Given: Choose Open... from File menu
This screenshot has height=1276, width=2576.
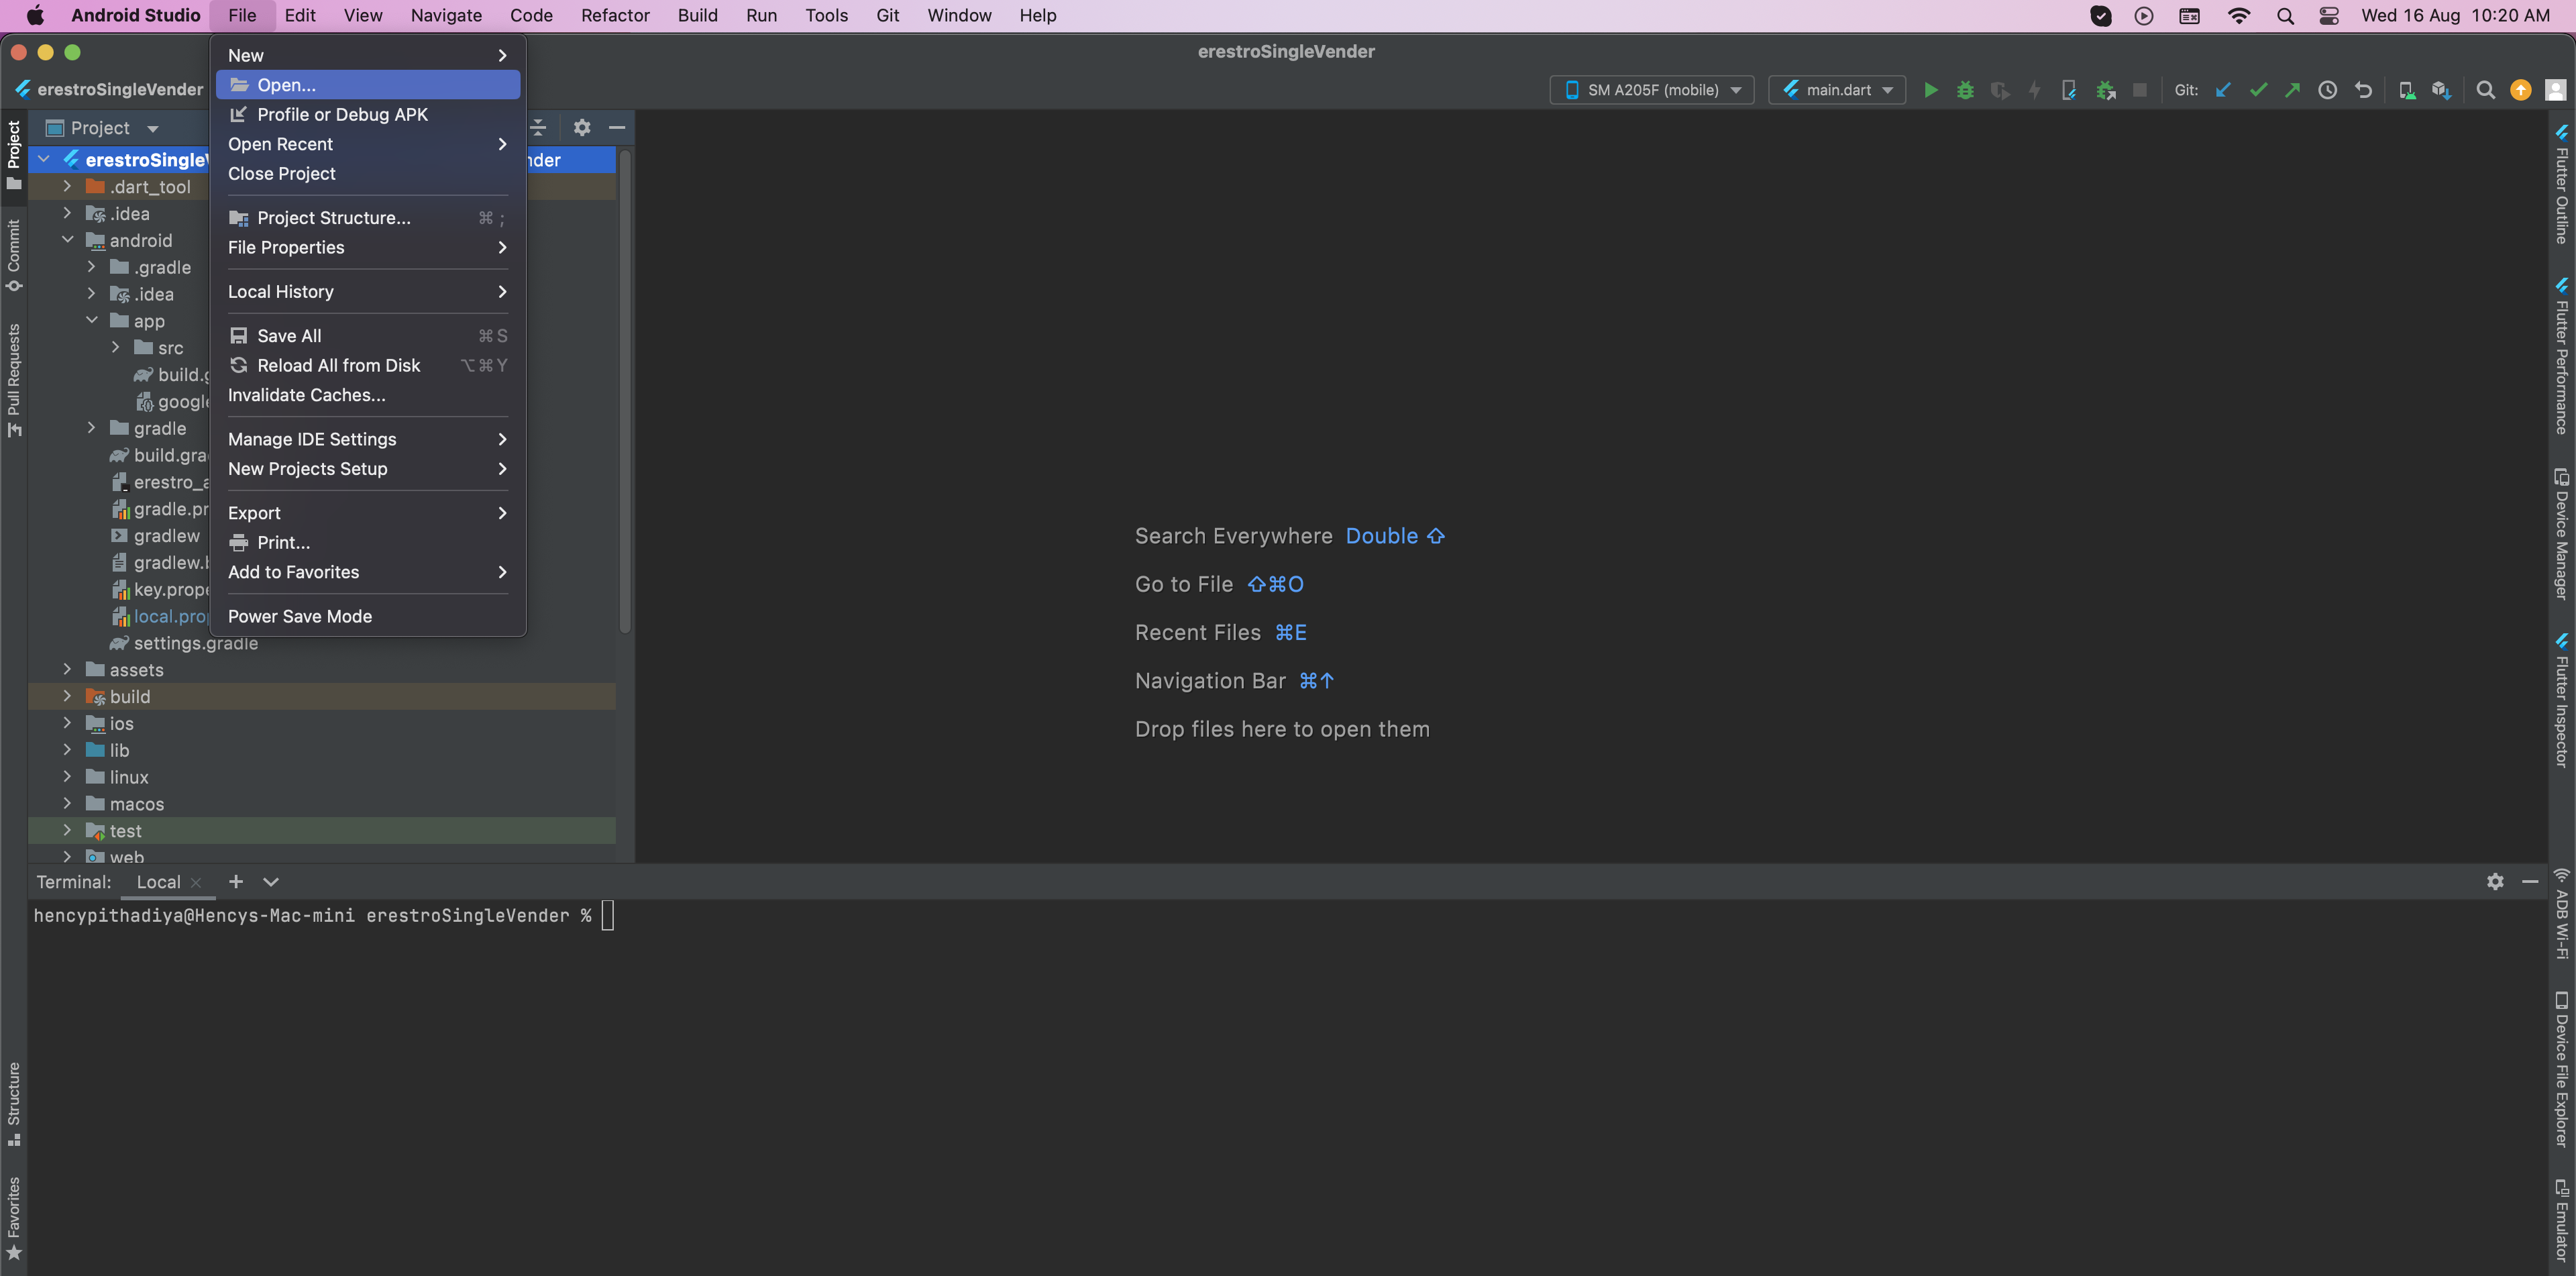Looking at the screenshot, I should (368, 85).
